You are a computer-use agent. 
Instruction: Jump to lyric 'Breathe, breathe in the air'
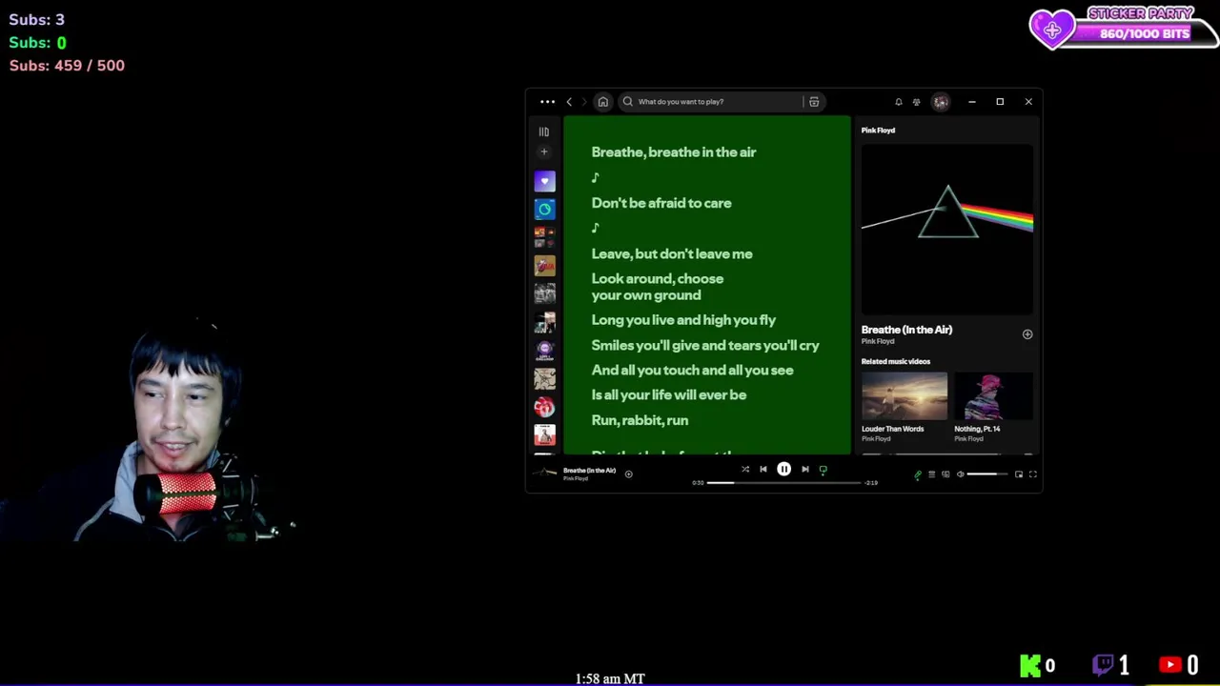coord(673,152)
